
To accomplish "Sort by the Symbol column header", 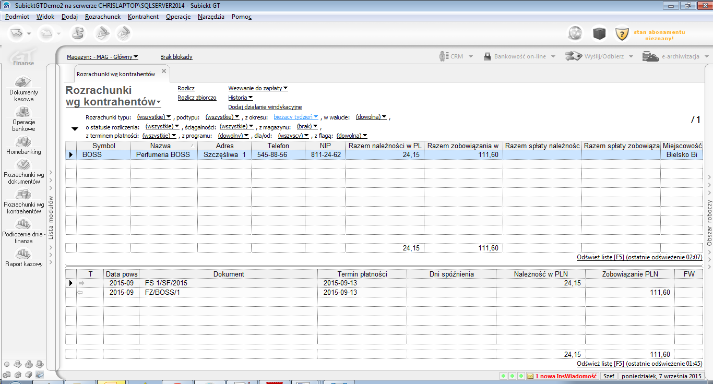I will [103, 146].
